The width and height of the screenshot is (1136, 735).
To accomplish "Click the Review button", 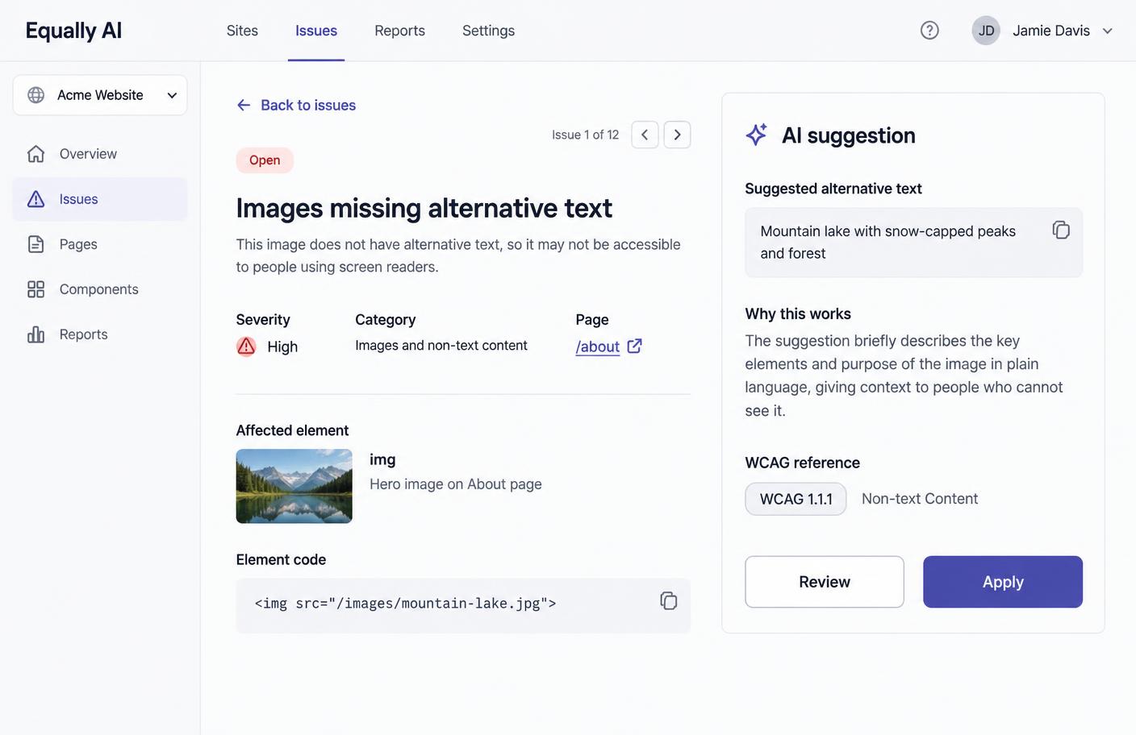I will (x=825, y=582).
